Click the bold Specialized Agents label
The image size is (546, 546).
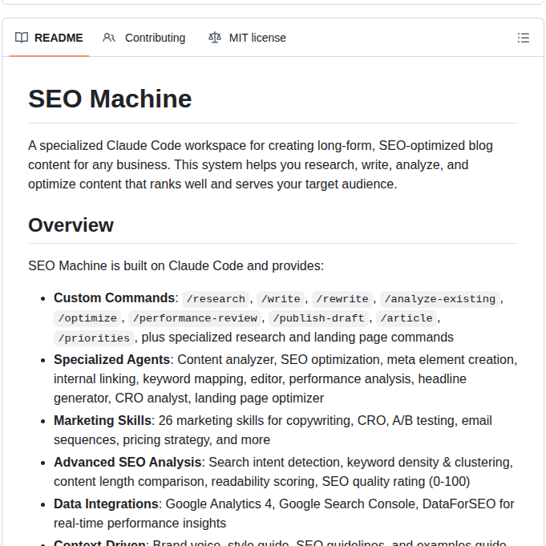click(111, 359)
